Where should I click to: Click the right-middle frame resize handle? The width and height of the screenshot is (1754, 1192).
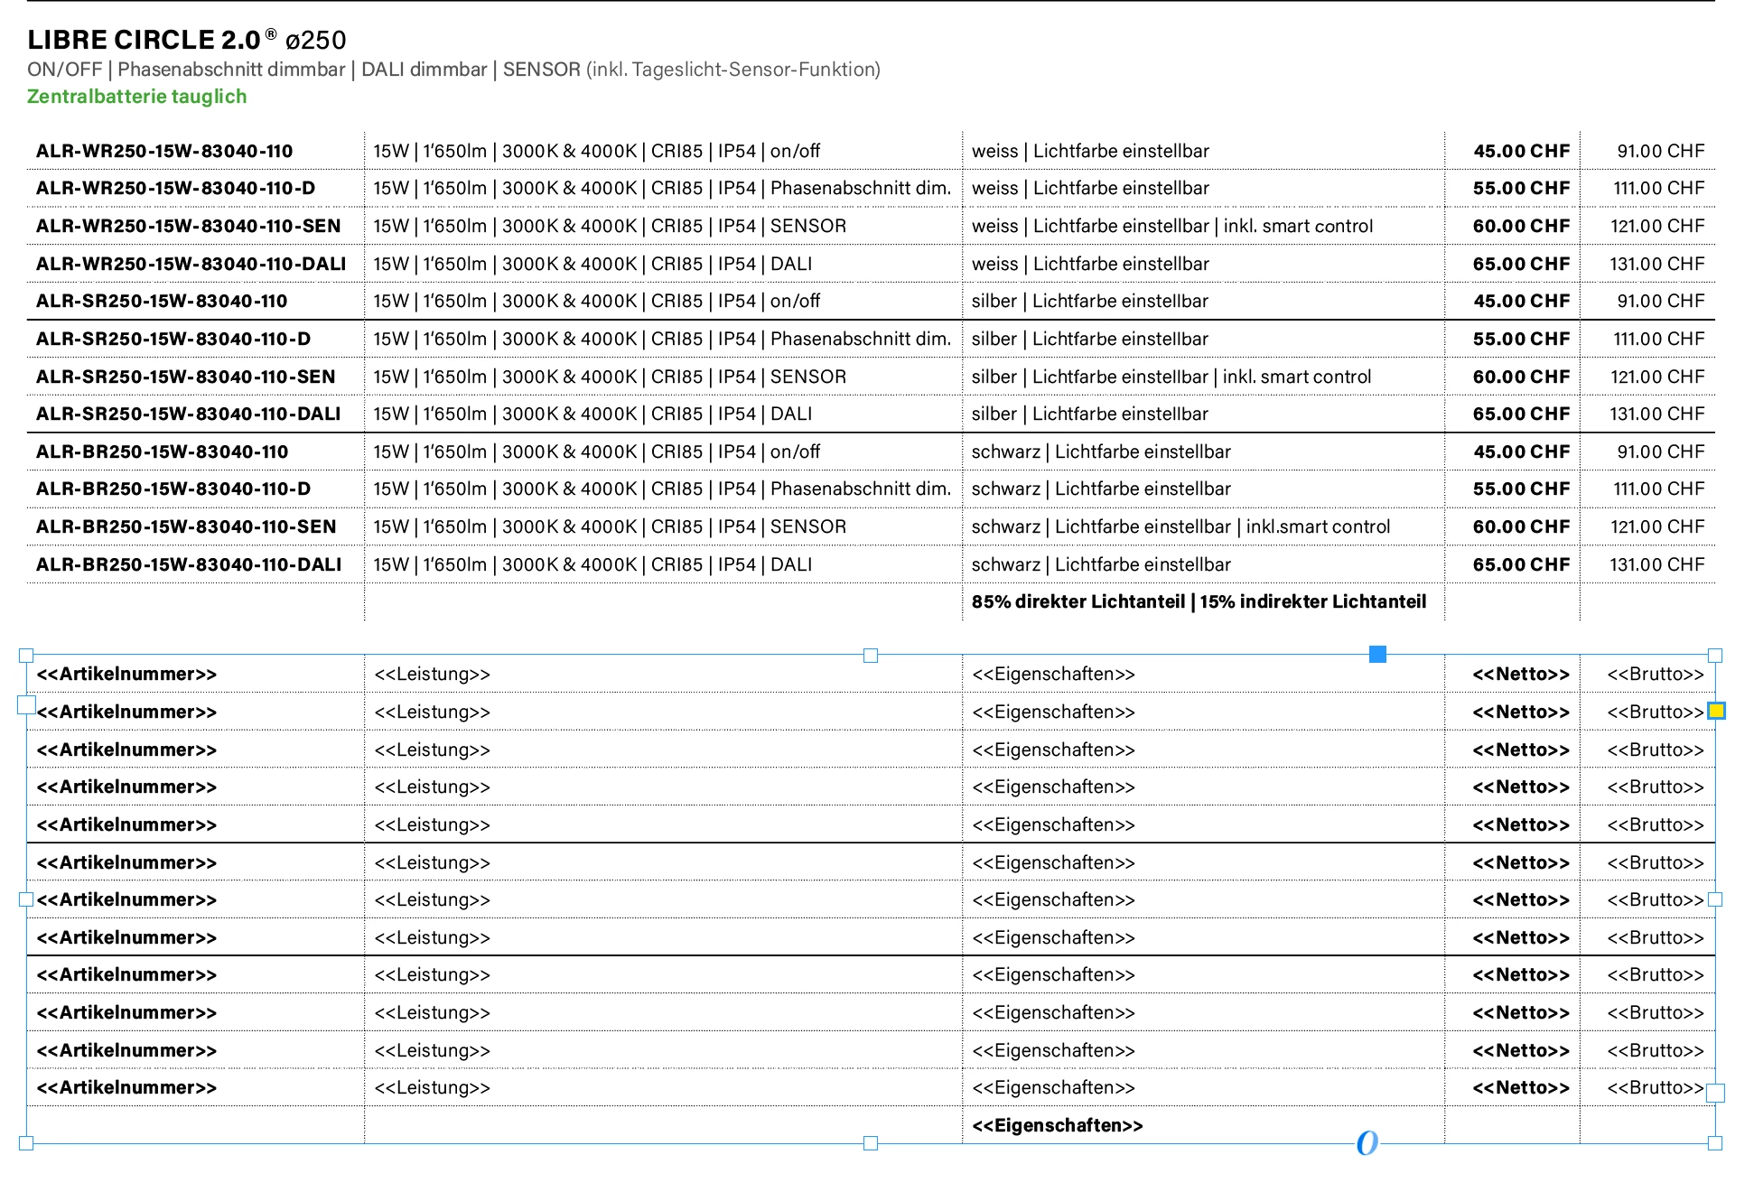point(1715,899)
